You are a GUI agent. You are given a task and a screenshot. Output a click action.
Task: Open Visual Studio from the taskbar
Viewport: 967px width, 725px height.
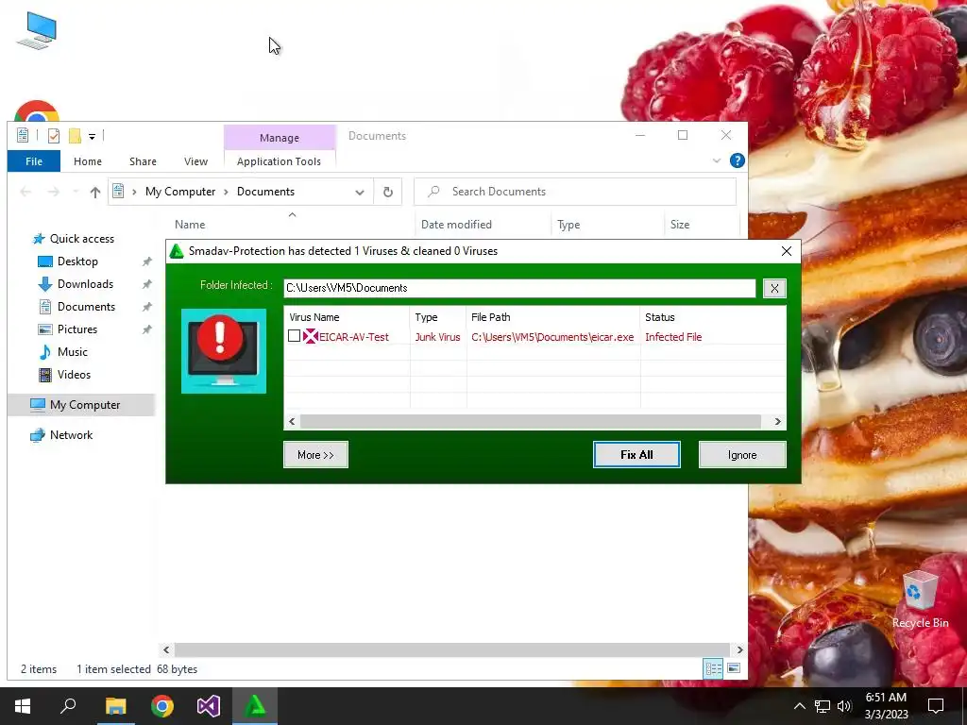click(209, 706)
